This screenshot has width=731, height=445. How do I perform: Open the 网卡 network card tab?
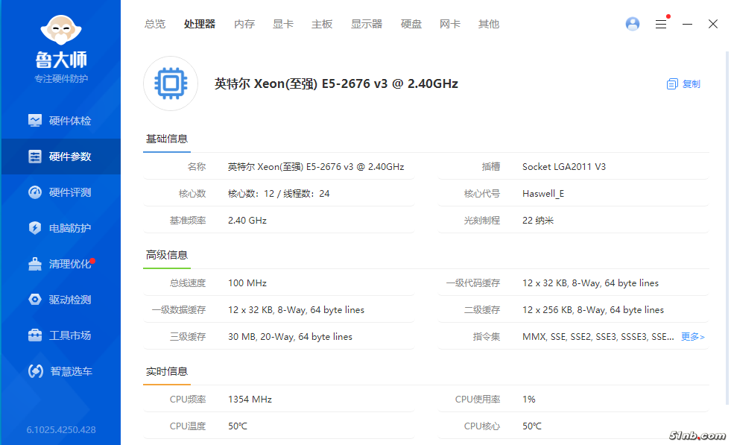(x=450, y=24)
